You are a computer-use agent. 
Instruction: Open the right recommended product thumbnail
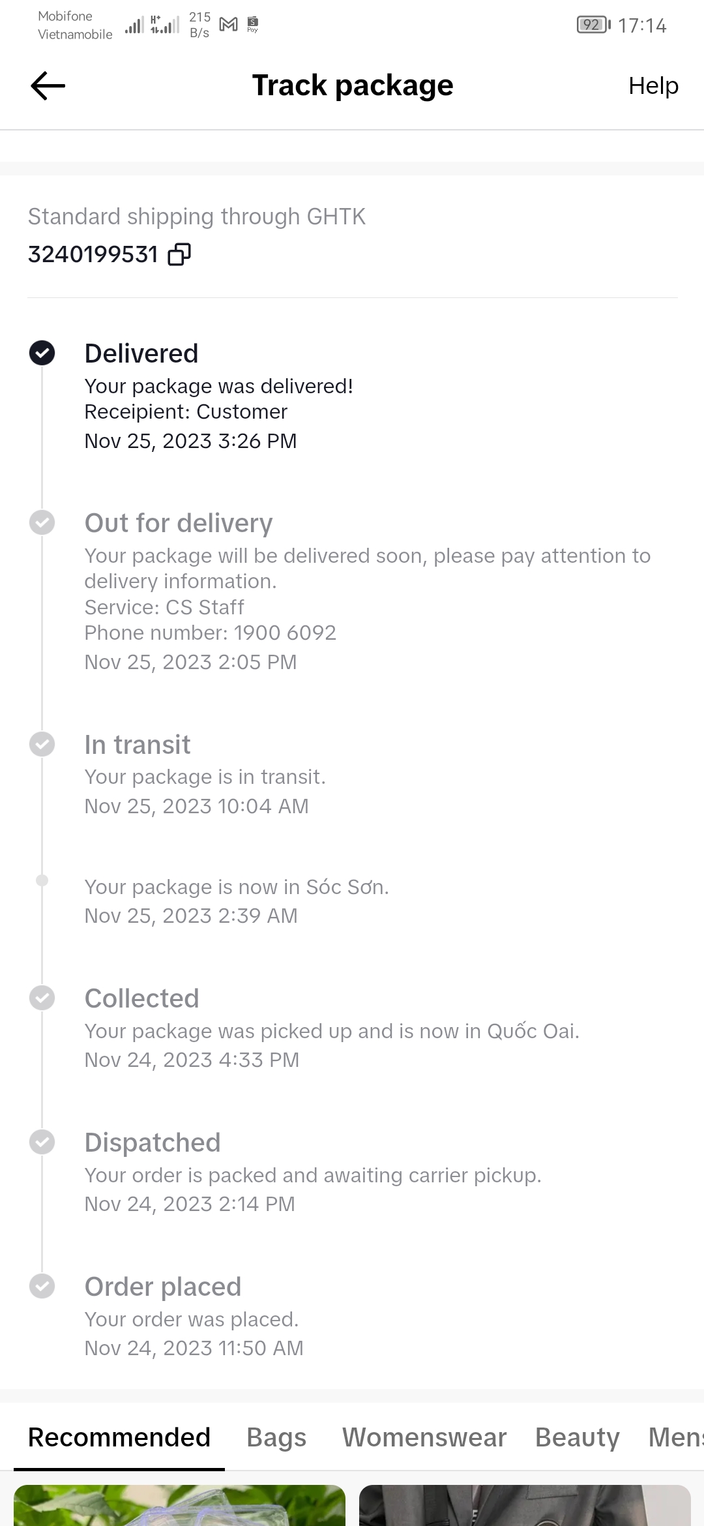pos(525,1505)
